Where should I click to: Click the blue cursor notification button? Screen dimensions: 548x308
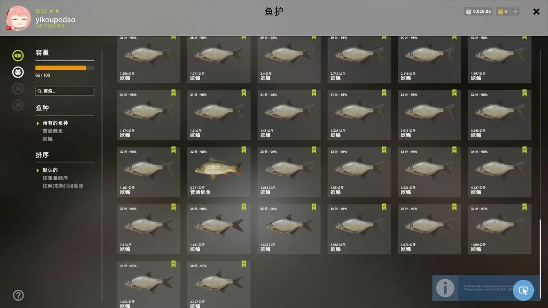tap(523, 290)
